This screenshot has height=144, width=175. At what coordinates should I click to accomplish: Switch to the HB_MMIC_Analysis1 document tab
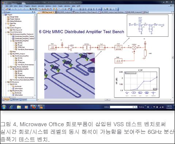click(63, 12)
